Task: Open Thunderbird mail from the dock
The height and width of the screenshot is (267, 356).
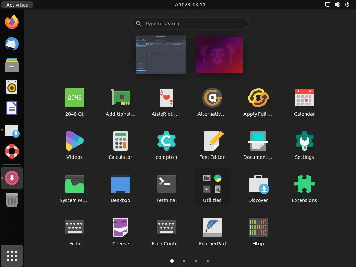Action: (12, 43)
